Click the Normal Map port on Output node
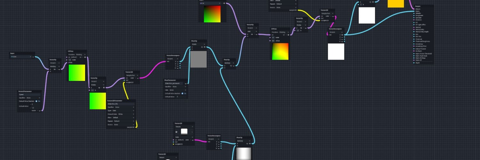 tap(414, 29)
